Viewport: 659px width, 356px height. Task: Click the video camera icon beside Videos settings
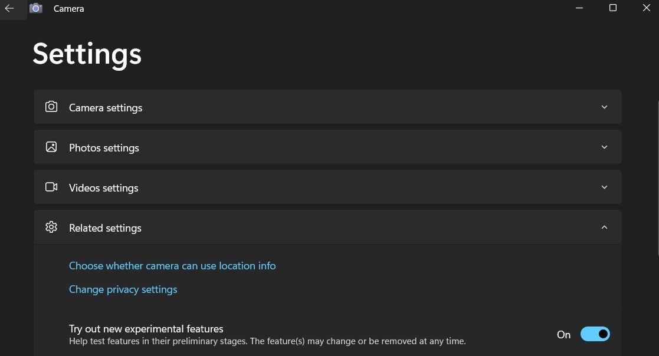point(51,187)
